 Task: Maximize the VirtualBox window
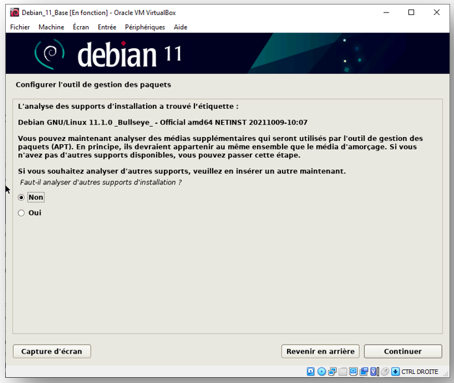[411, 12]
